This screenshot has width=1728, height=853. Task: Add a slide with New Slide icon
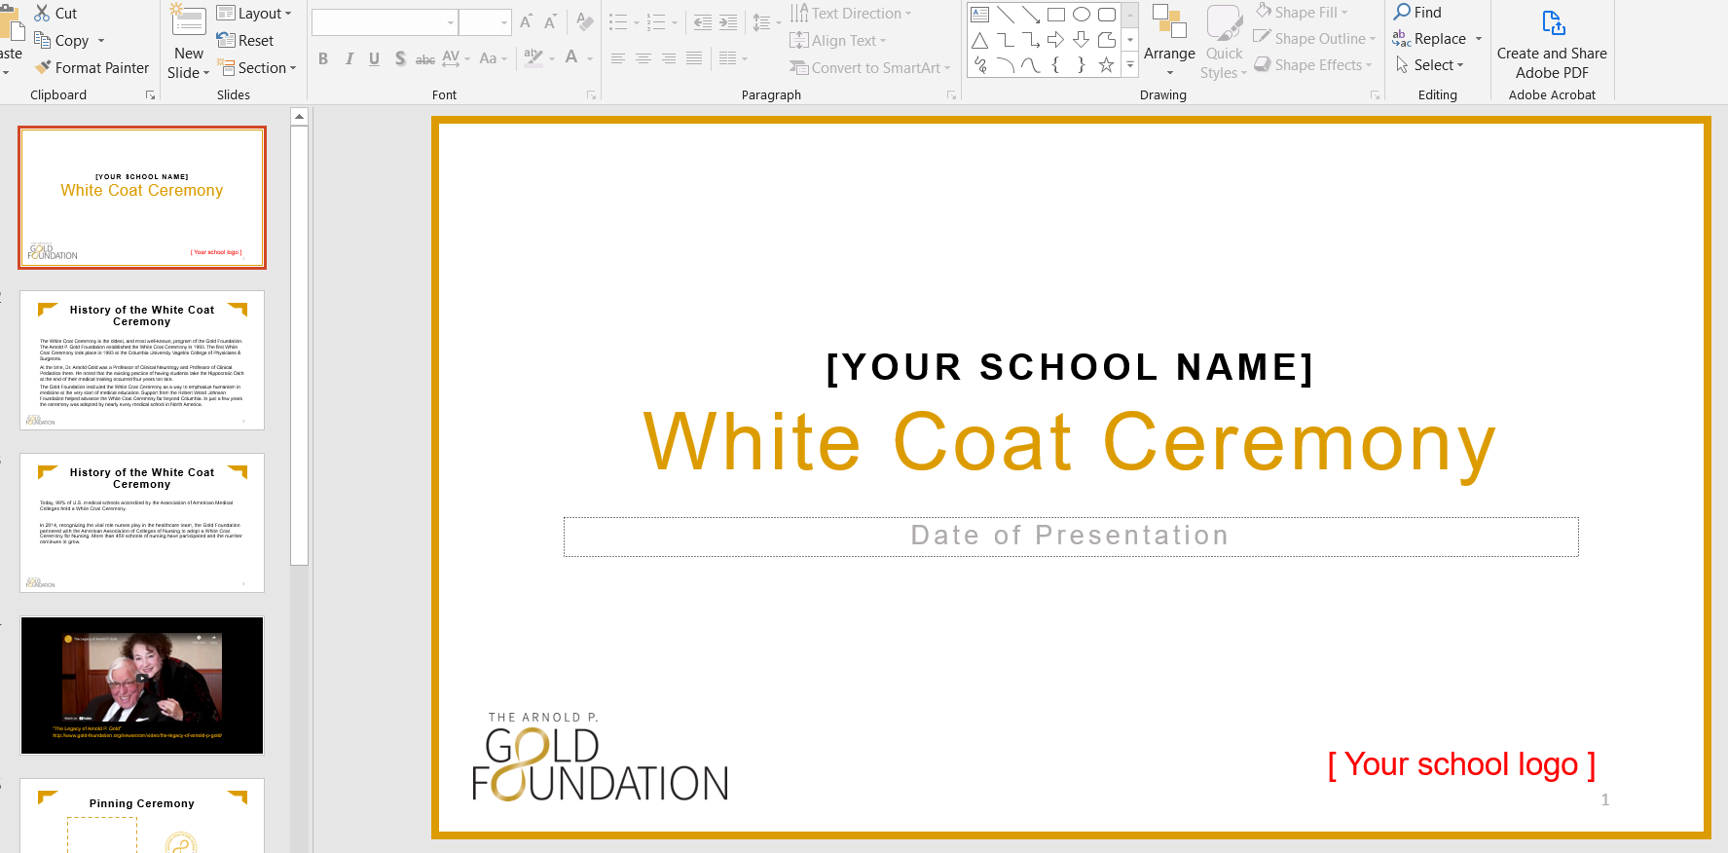188,23
